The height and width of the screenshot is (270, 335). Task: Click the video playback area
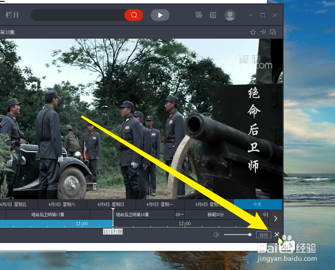[x=141, y=119]
